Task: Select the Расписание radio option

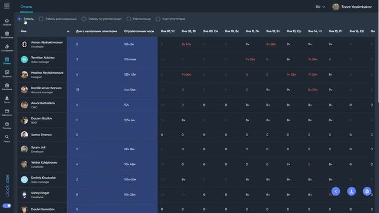Action: point(129,19)
